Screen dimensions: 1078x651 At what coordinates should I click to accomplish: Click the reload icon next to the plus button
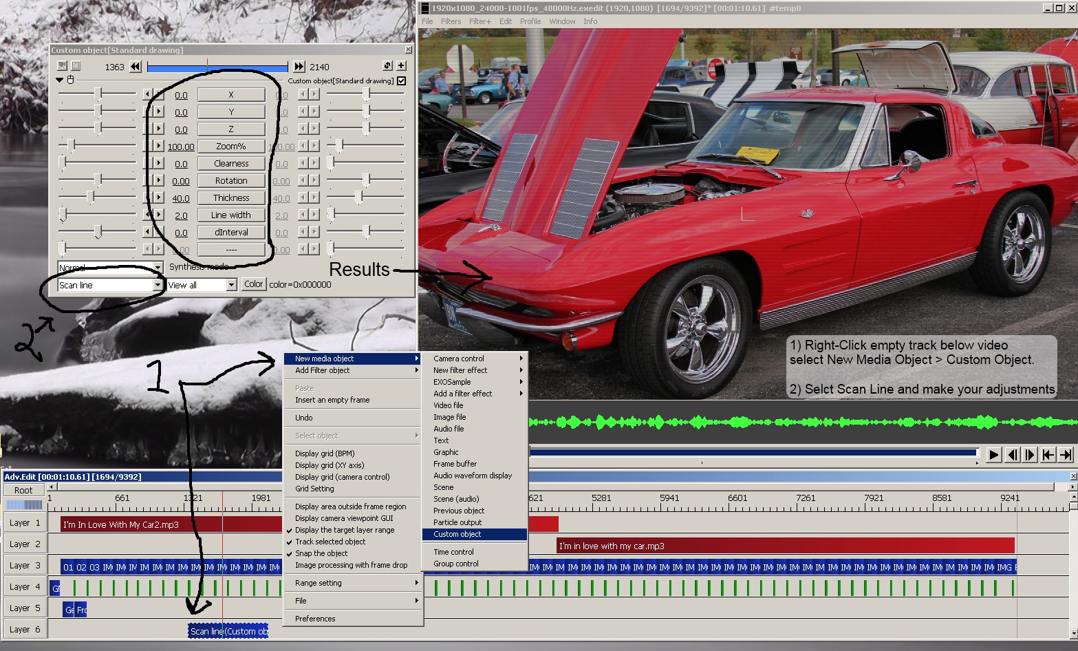(x=388, y=65)
